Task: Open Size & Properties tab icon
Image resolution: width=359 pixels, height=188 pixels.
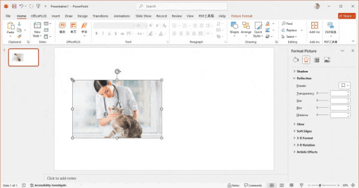Action: pyautogui.click(x=317, y=60)
